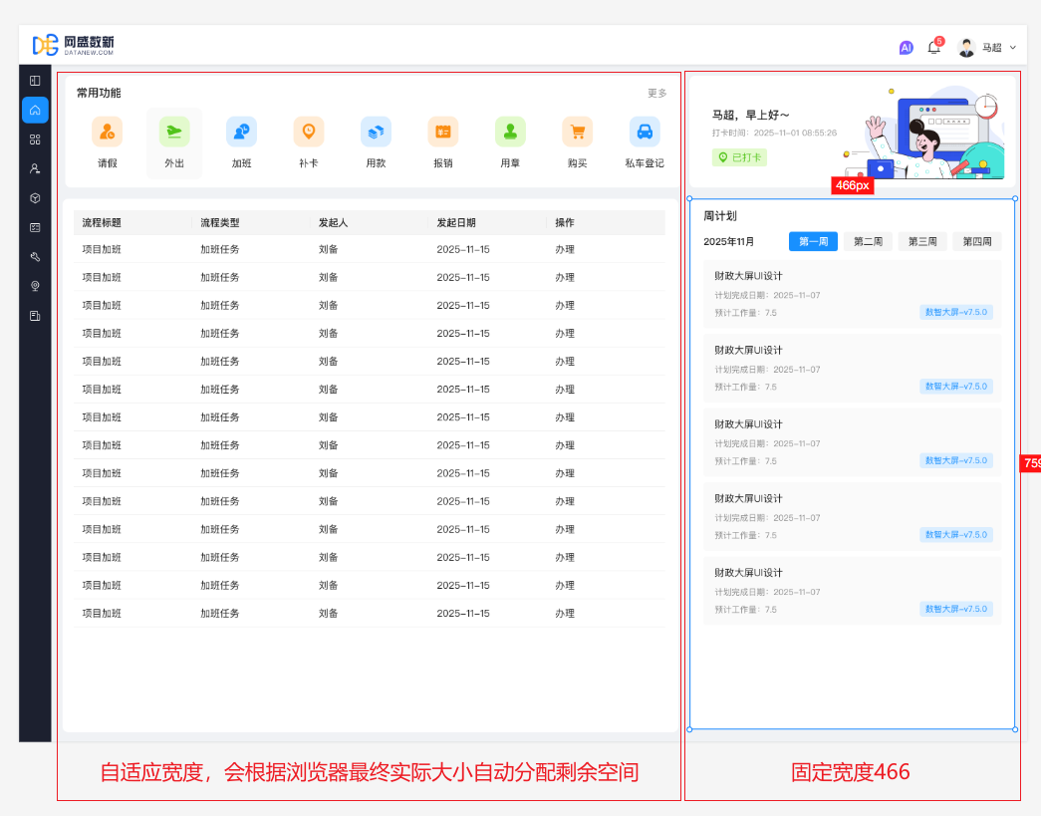Select the 第一周 week tab
Viewport: 1041px width, 816px height.
click(x=813, y=241)
